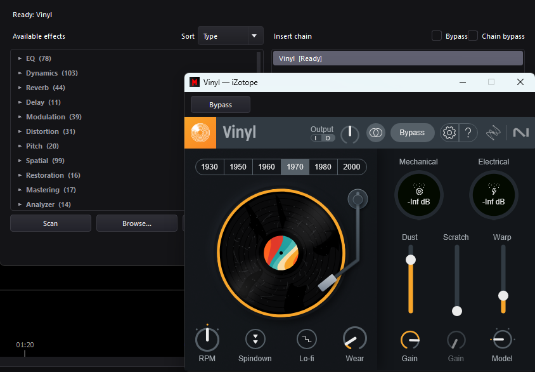Click the Bypass button below the window title

221,105
